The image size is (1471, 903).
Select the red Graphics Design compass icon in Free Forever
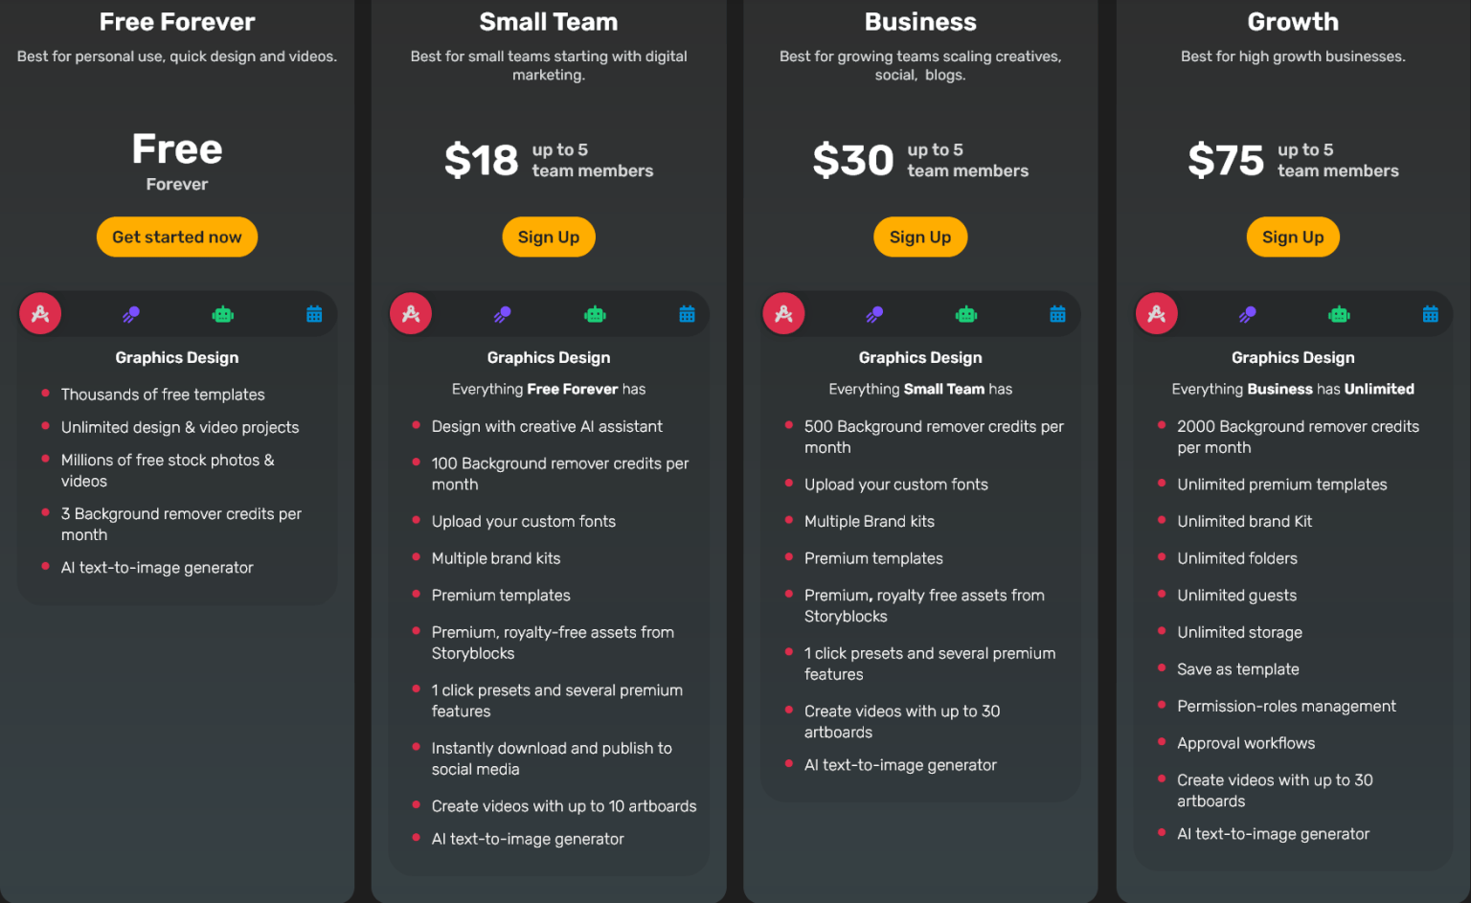coord(40,313)
